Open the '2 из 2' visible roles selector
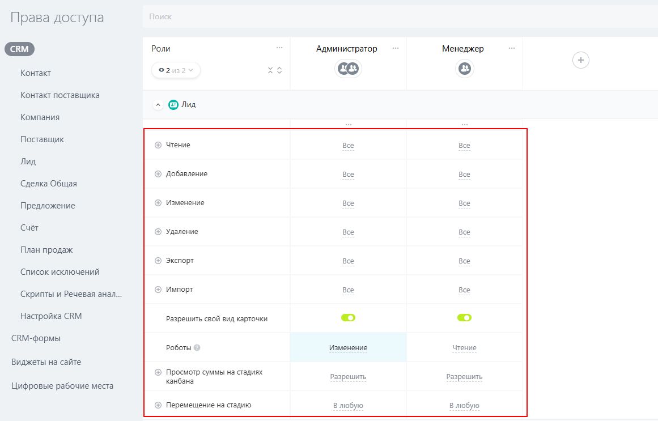The height and width of the screenshot is (421, 658). pos(176,70)
